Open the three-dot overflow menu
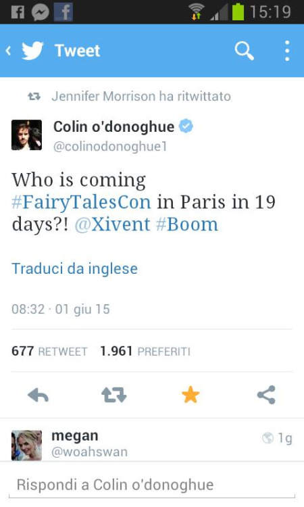Viewport: 304px width, 507px height. (287, 51)
